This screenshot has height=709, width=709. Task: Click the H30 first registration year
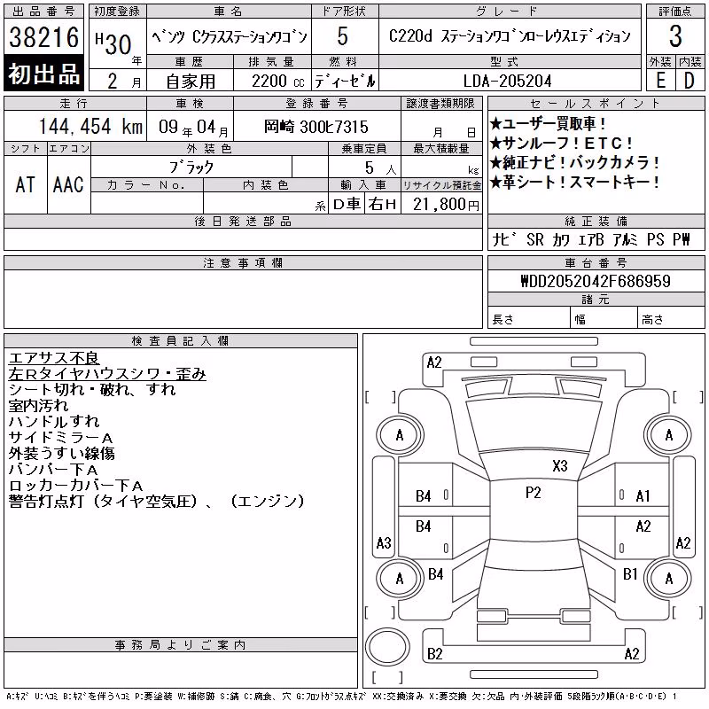[x=113, y=43]
